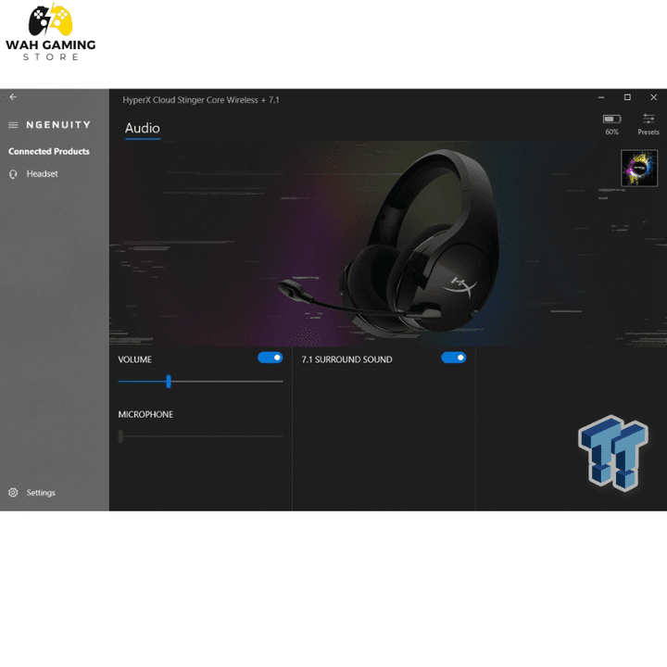The width and height of the screenshot is (667, 667).
Task: Click the Settings gear icon
Action: (13, 493)
